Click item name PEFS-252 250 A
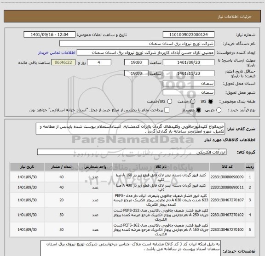Viewport: 265px width, 256px height. coord(161,215)
